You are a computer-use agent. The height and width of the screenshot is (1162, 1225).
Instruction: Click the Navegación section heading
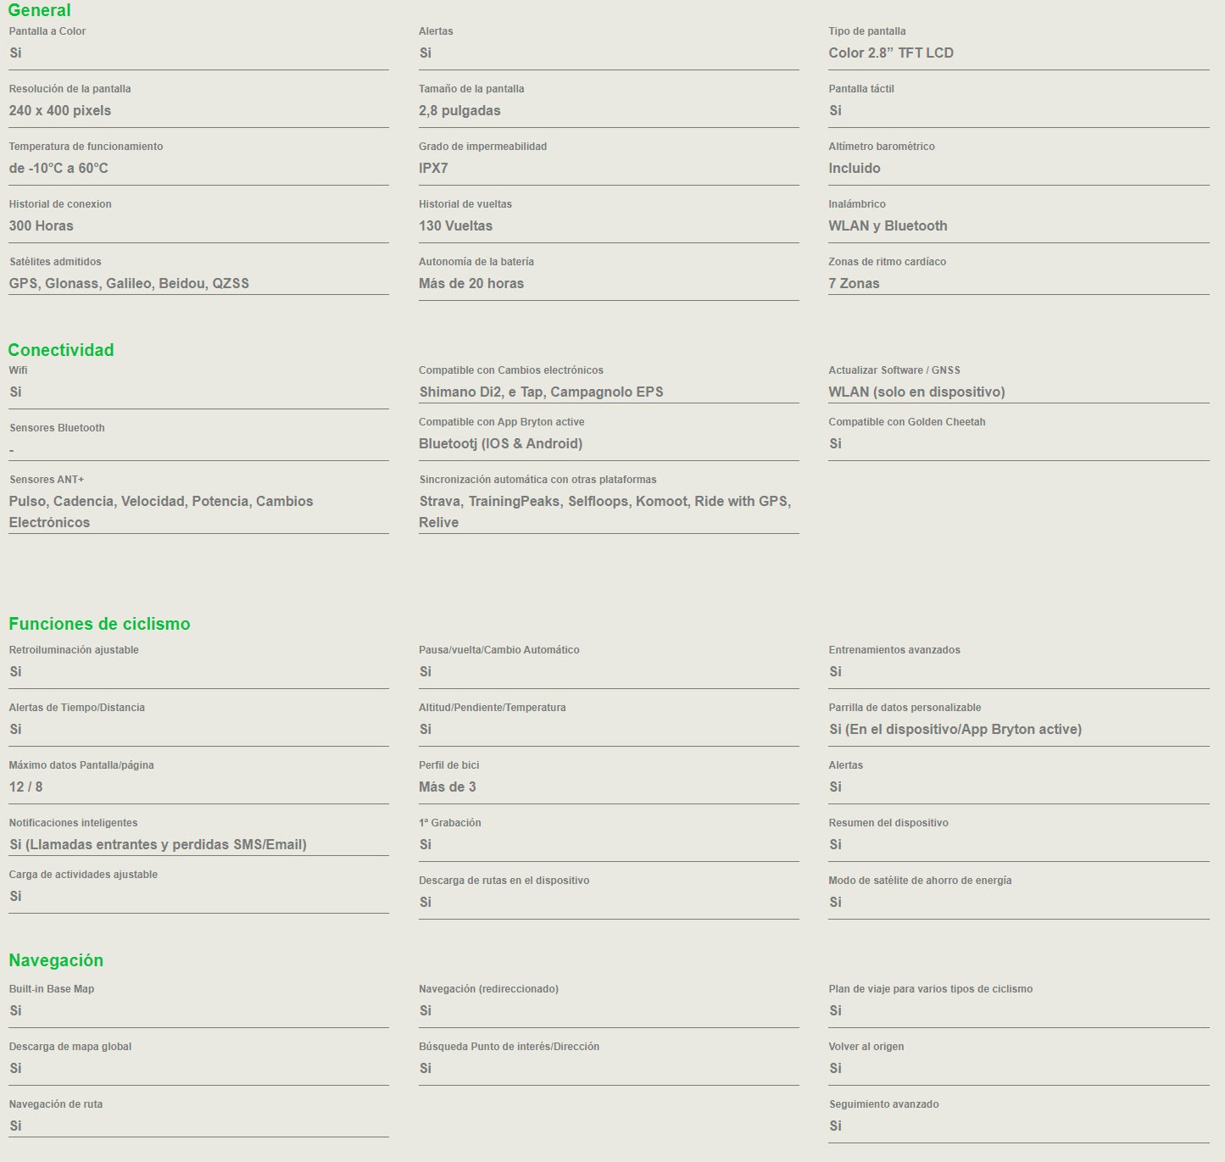click(x=56, y=960)
